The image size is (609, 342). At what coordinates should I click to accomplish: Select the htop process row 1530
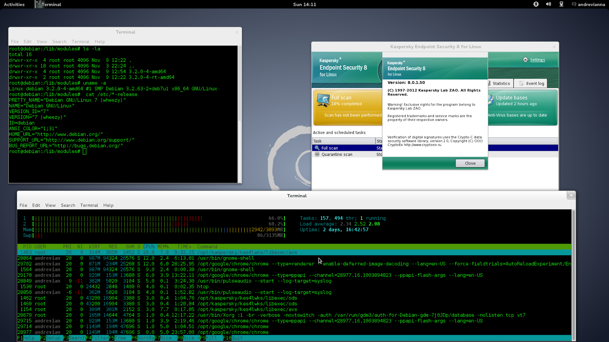point(294,287)
